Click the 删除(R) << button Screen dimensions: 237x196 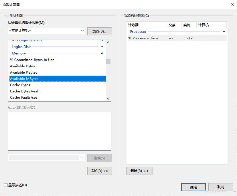tap(139, 171)
